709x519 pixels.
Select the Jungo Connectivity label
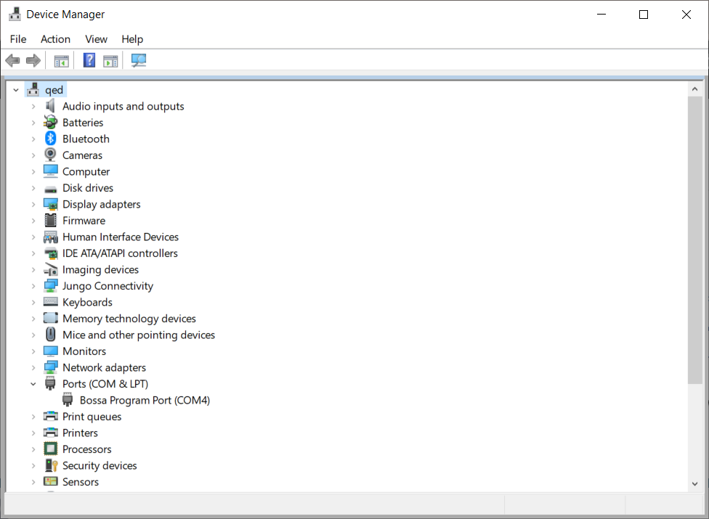click(108, 286)
